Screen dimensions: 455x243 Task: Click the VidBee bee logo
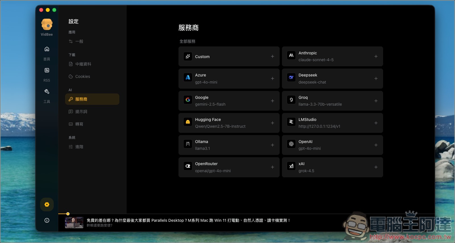point(47,24)
